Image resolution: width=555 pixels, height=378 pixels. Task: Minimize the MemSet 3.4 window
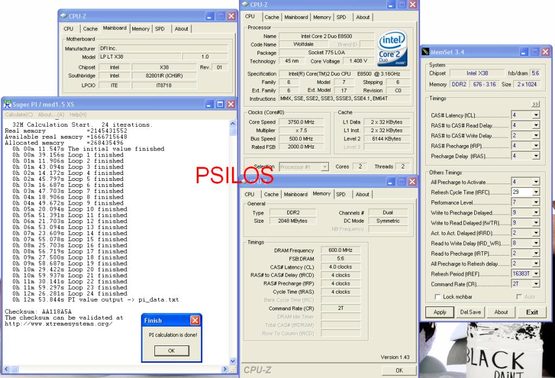coord(524,52)
